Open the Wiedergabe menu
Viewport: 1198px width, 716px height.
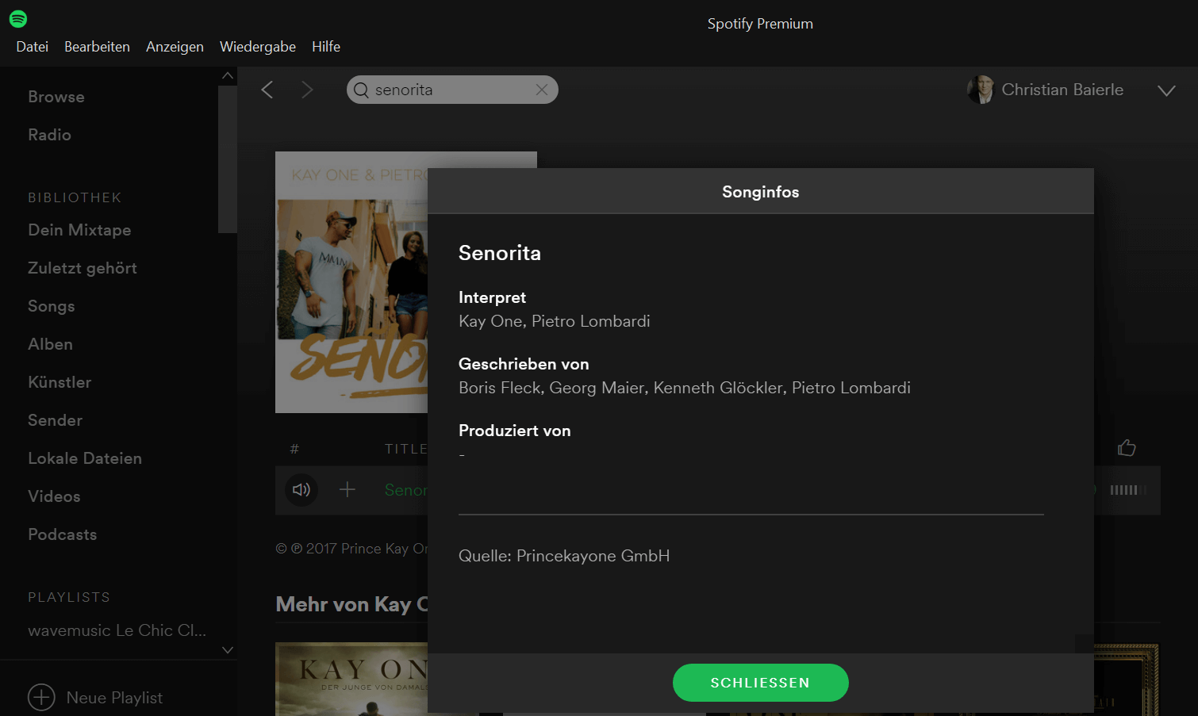click(258, 47)
